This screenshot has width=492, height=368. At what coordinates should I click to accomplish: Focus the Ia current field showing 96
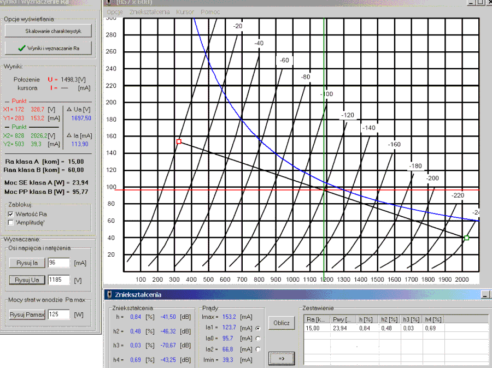(58, 263)
